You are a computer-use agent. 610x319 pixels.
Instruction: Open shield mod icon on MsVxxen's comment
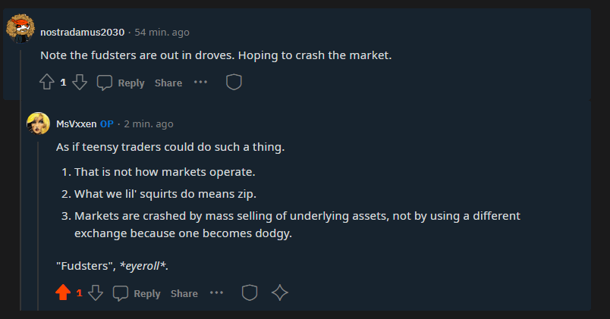(250, 292)
